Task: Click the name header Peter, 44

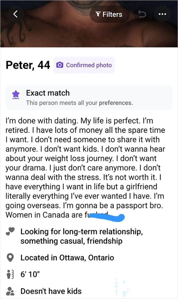Action: [27, 65]
